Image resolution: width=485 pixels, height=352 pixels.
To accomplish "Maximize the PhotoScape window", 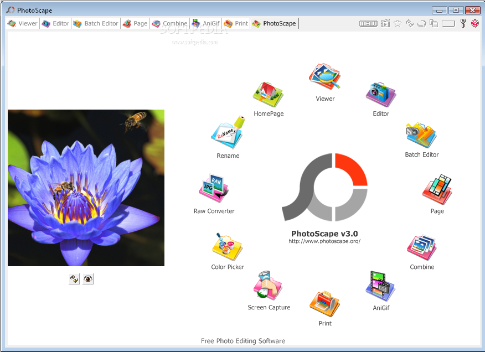I will [x=456, y=11].
